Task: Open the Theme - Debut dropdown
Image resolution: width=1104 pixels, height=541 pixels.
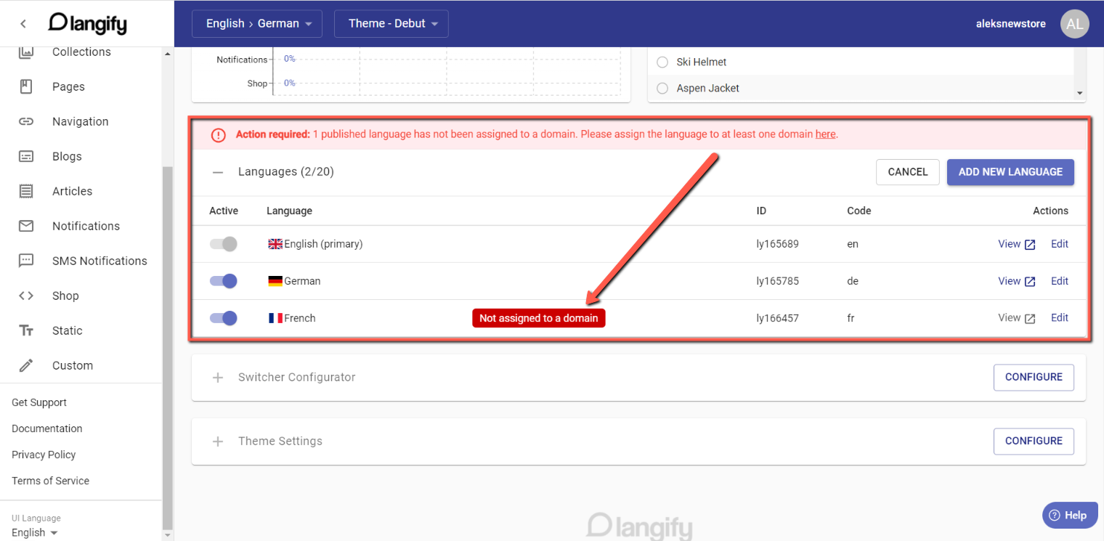Action: (x=391, y=23)
